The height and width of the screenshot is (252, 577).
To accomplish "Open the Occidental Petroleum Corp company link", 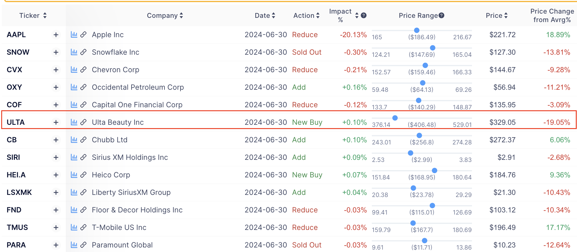I will [138, 87].
